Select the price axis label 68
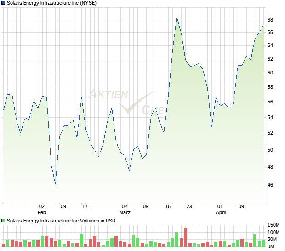 [x=270, y=20]
